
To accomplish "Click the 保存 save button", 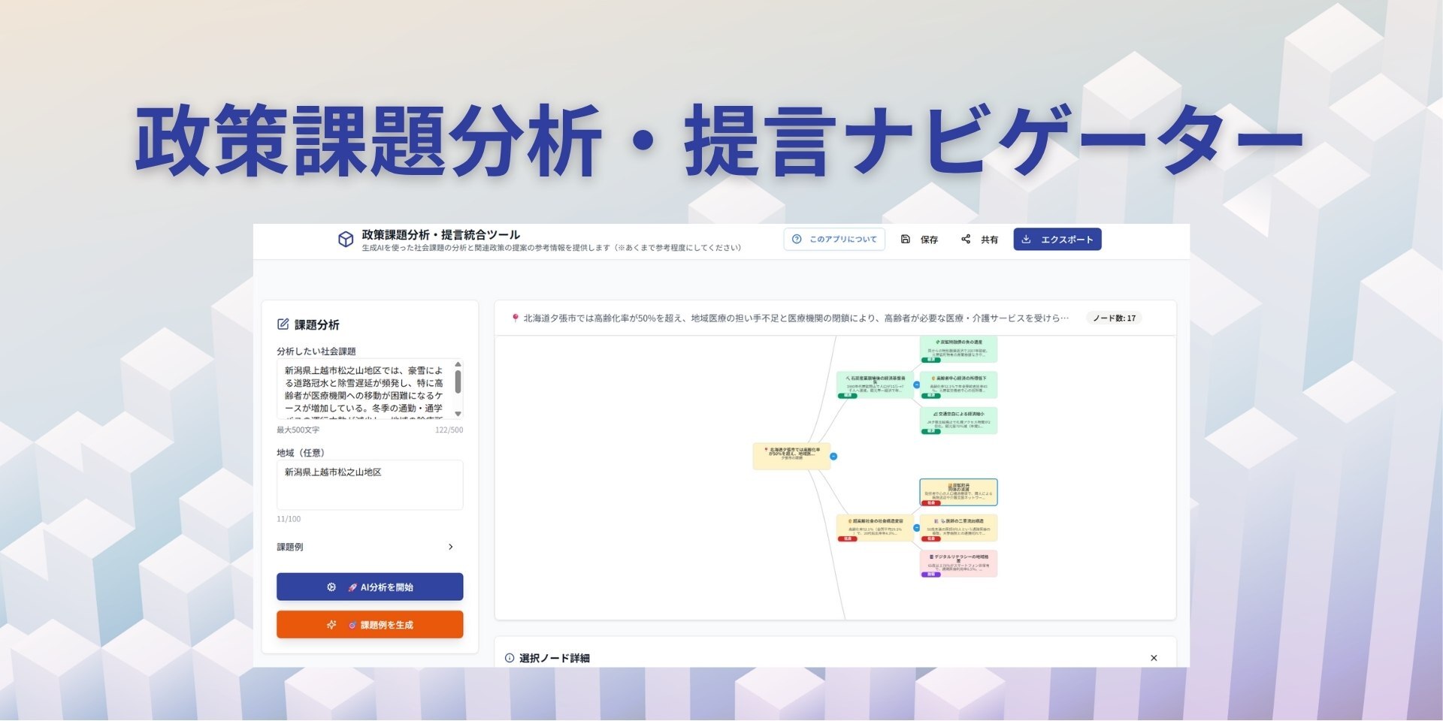I will click(x=920, y=240).
